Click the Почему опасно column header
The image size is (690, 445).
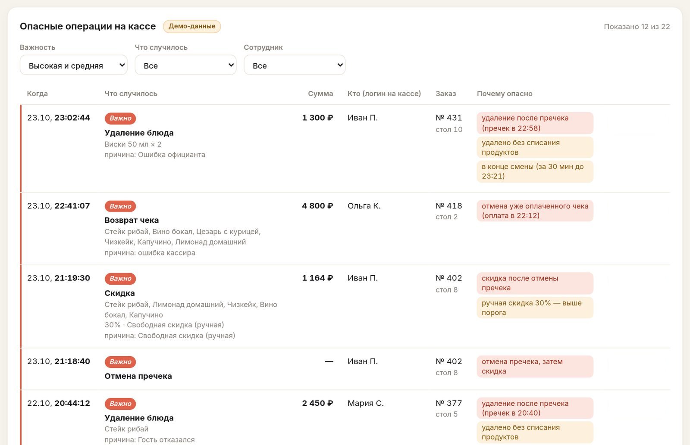pos(505,93)
